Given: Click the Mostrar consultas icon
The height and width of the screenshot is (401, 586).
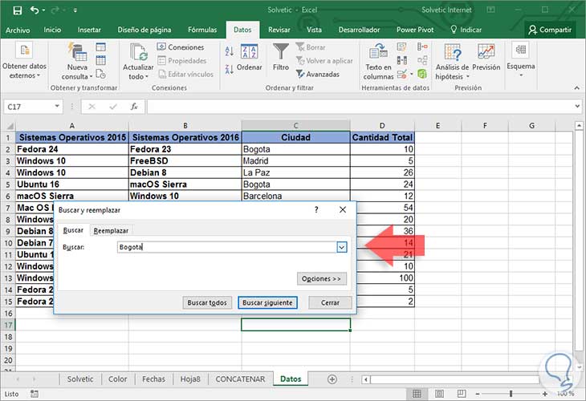Looking at the screenshot, I should 101,47.
